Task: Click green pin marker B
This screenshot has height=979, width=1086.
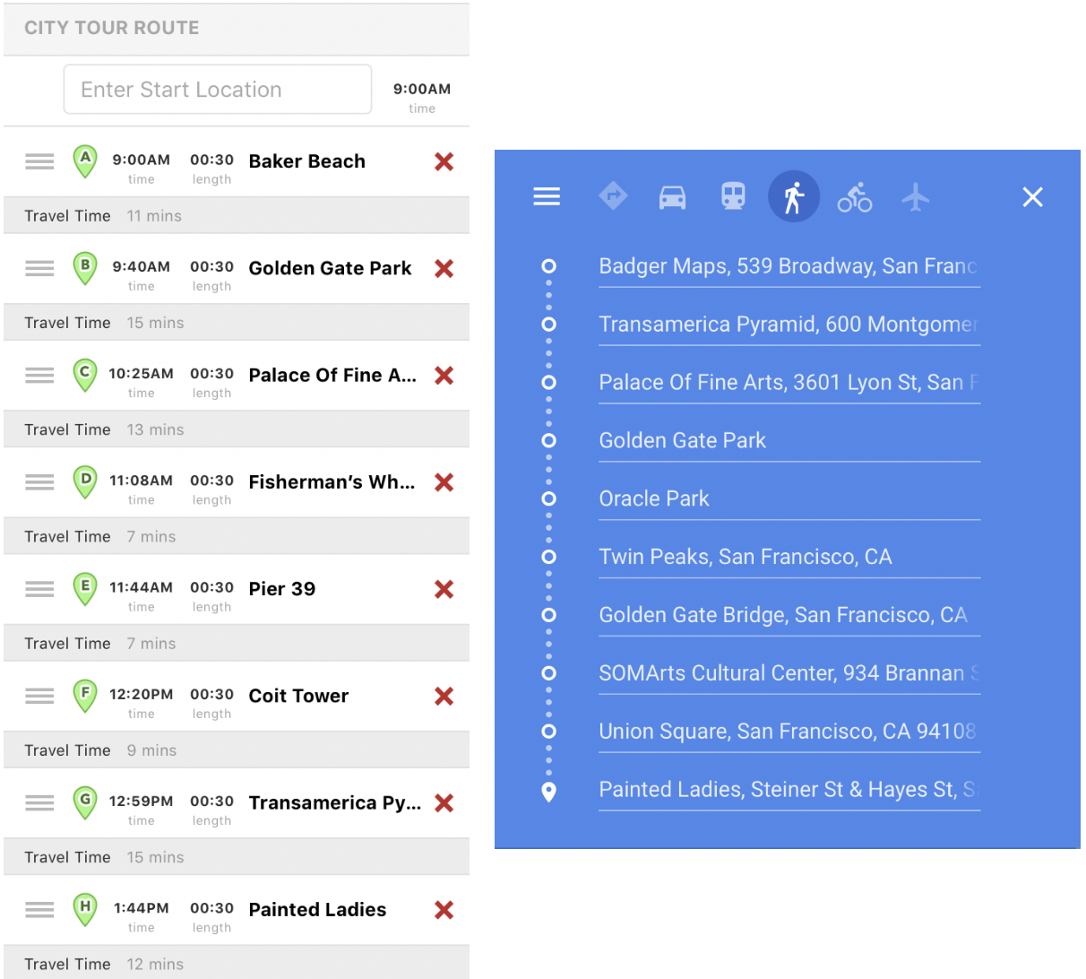Action: coord(85,268)
